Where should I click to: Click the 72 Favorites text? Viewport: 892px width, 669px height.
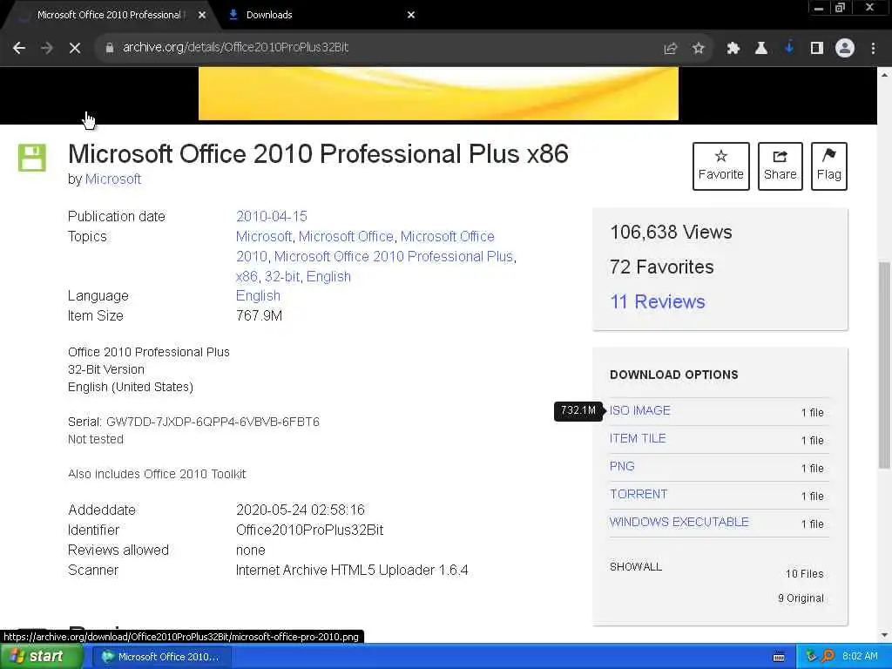click(662, 267)
